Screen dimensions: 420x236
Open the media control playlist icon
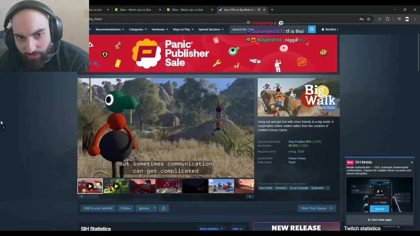coord(399,19)
